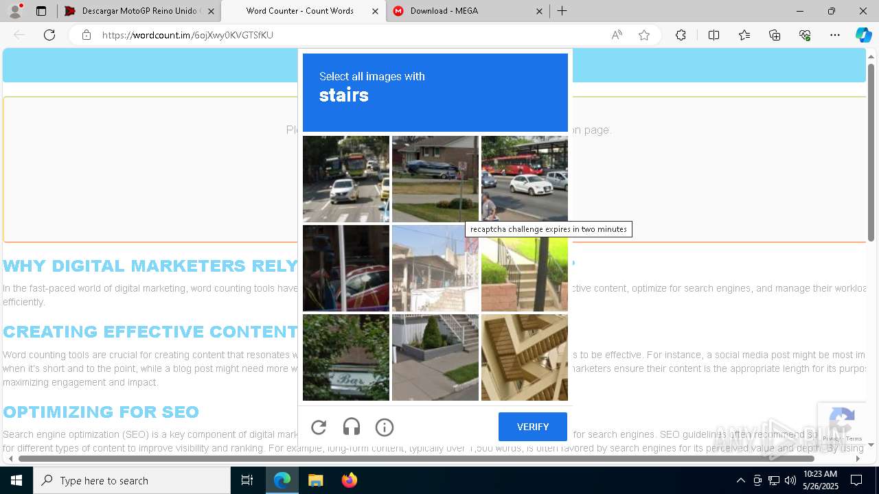Screen dimensions: 879x494
Task: Activate Read aloud icon
Action: coord(617,35)
